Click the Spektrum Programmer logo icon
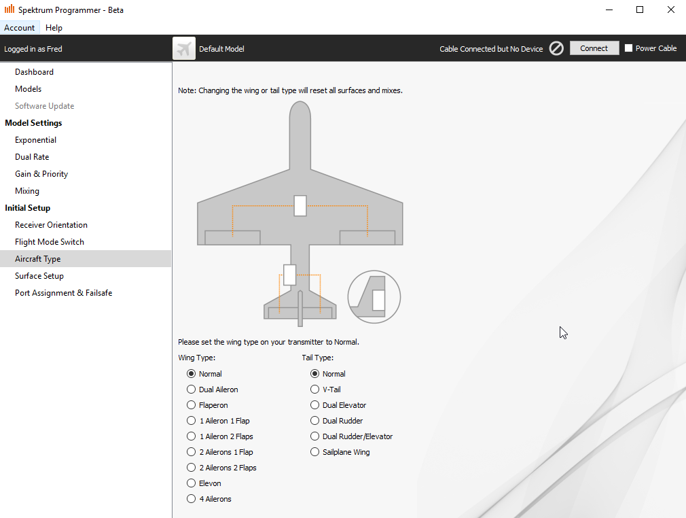The height and width of the screenshot is (518, 686). click(10, 10)
